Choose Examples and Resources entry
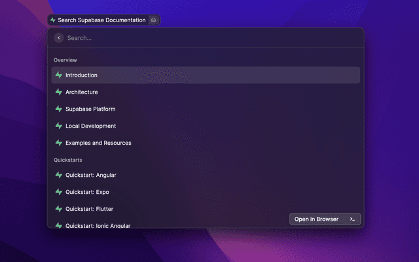 click(98, 143)
